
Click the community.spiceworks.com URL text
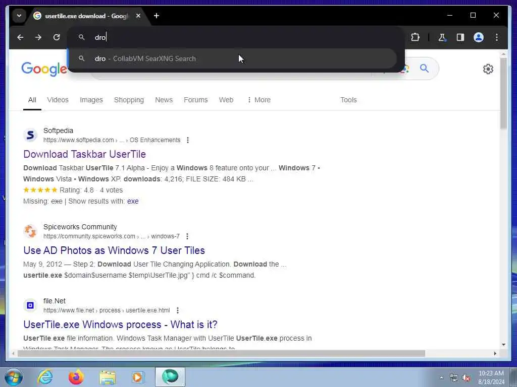coord(112,236)
